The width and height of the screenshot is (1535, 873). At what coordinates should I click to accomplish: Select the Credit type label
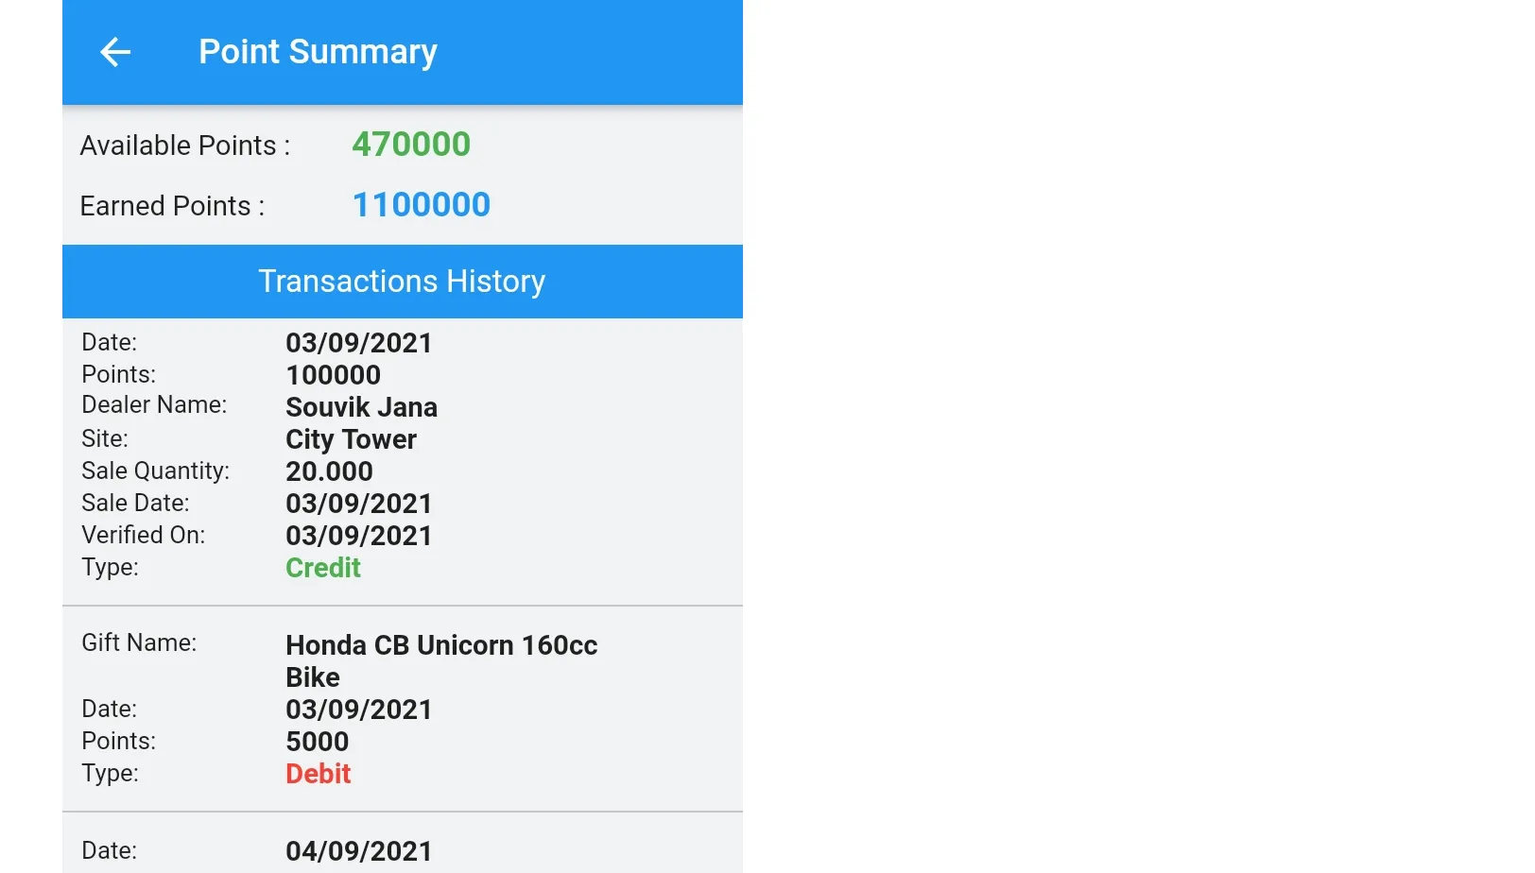323,568
